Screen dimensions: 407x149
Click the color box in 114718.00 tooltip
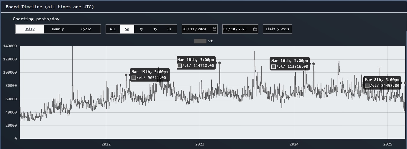[180, 66]
